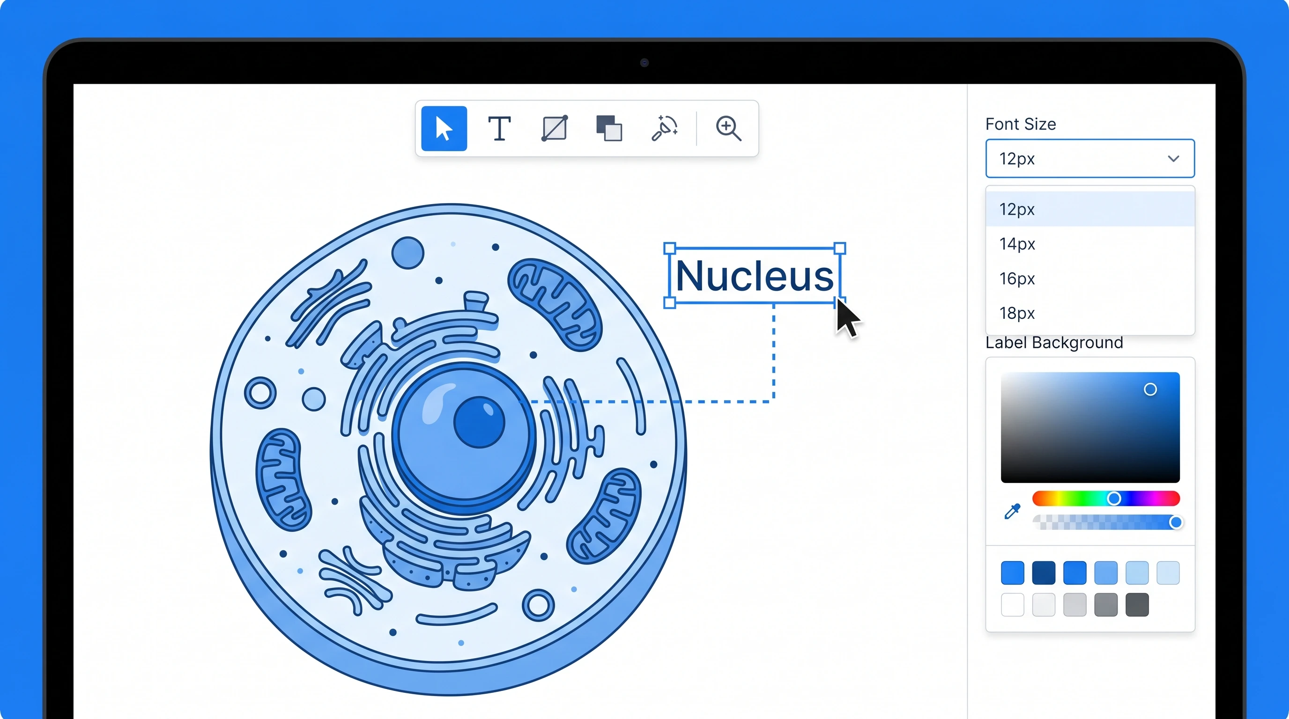Select the dark navy blue swatch

click(x=1043, y=573)
